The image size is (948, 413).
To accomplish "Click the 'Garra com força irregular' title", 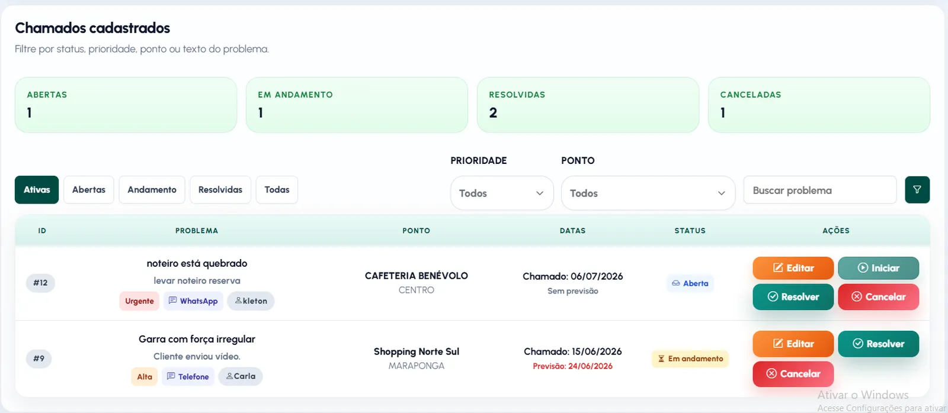I will 197,339.
